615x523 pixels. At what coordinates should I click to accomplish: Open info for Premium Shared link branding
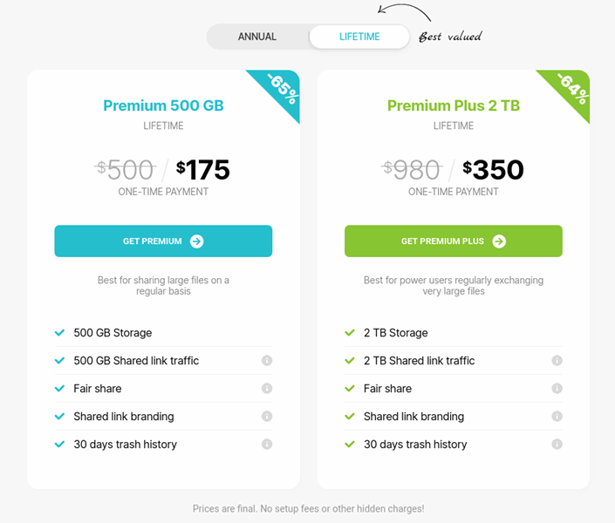coord(267,417)
